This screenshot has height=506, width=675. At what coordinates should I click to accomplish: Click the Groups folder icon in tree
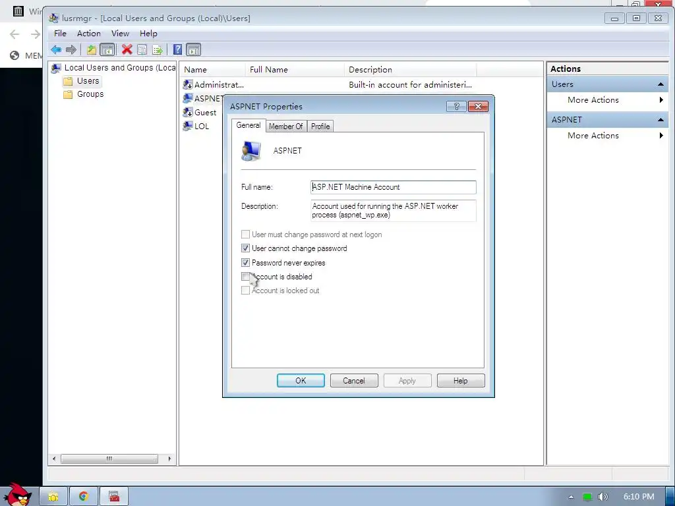click(x=68, y=94)
